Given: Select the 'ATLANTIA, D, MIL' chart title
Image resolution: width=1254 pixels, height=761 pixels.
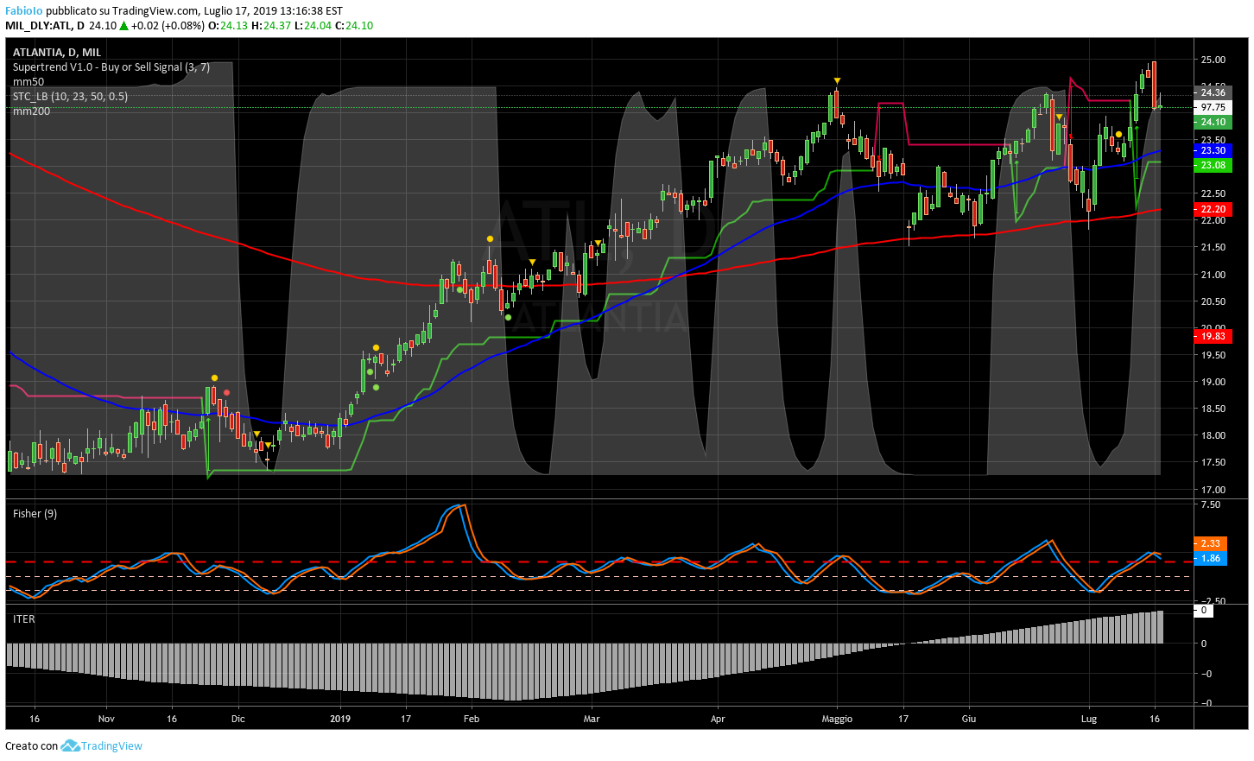Looking at the screenshot, I should (57, 53).
